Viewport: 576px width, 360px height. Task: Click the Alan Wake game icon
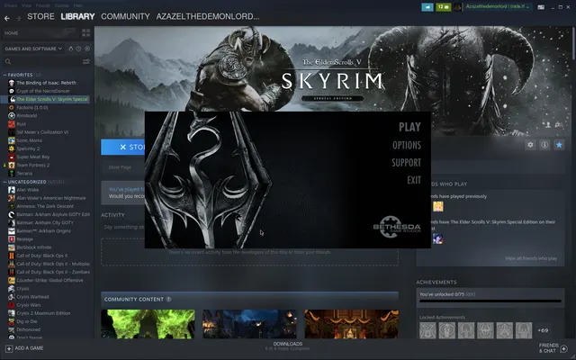tap(12, 190)
